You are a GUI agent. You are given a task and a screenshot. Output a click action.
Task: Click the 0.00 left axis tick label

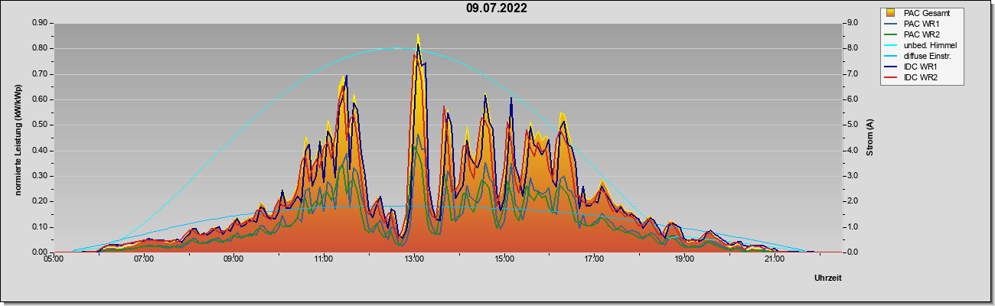tap(41, 252)
